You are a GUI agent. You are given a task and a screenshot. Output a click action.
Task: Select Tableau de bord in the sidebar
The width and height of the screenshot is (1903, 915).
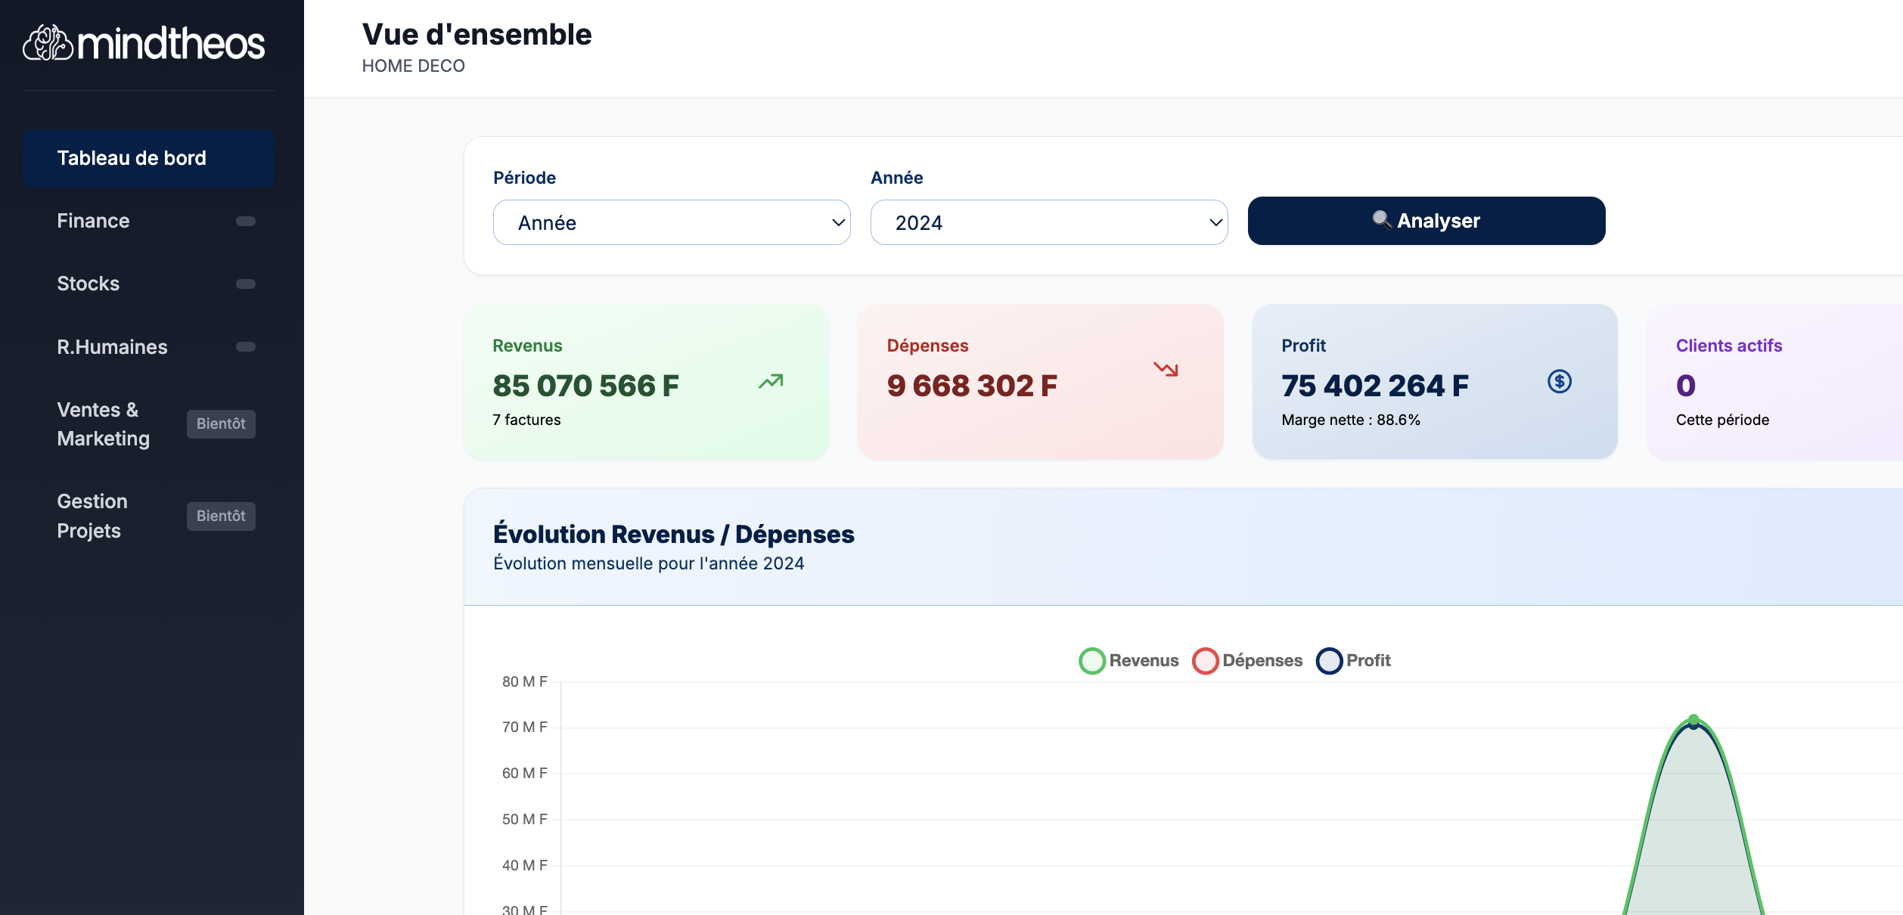click(148, 158)
